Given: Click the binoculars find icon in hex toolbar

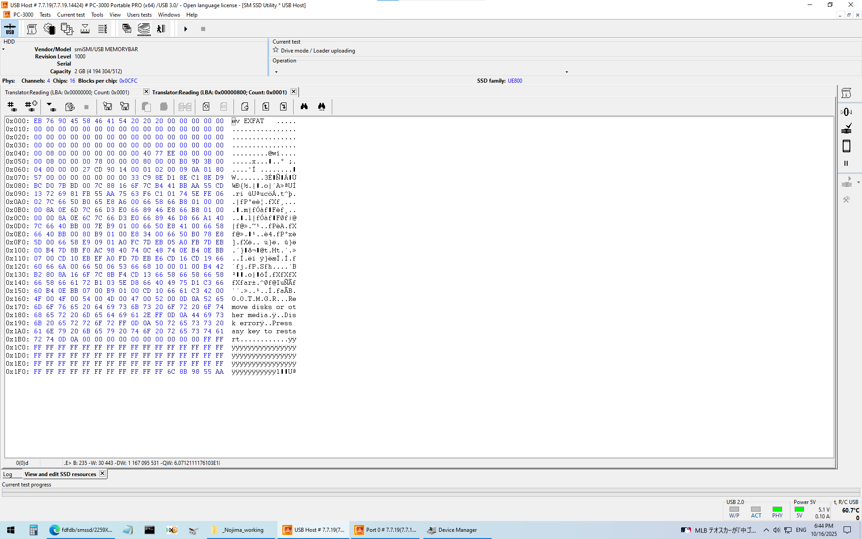Looking at the screenshot, I should click(x=304, y=106).
